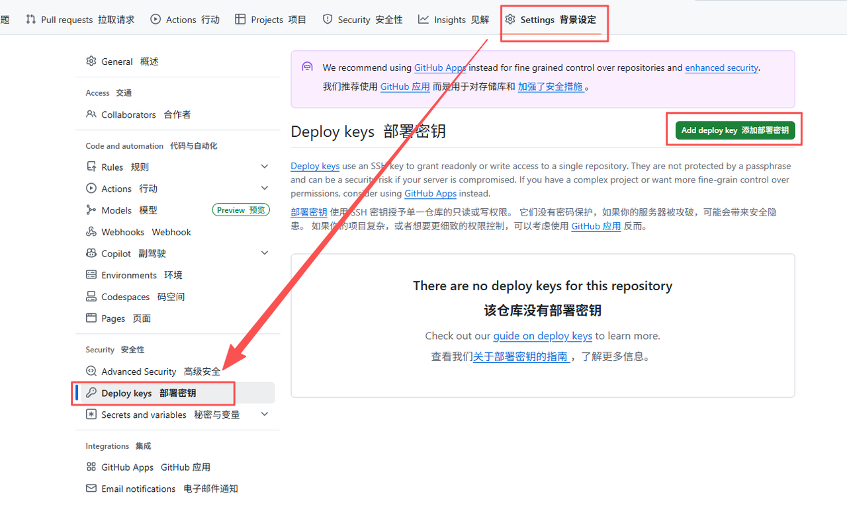Click the Insights graph icon
Screen dimensions: 847x513
tap(423, 19)
